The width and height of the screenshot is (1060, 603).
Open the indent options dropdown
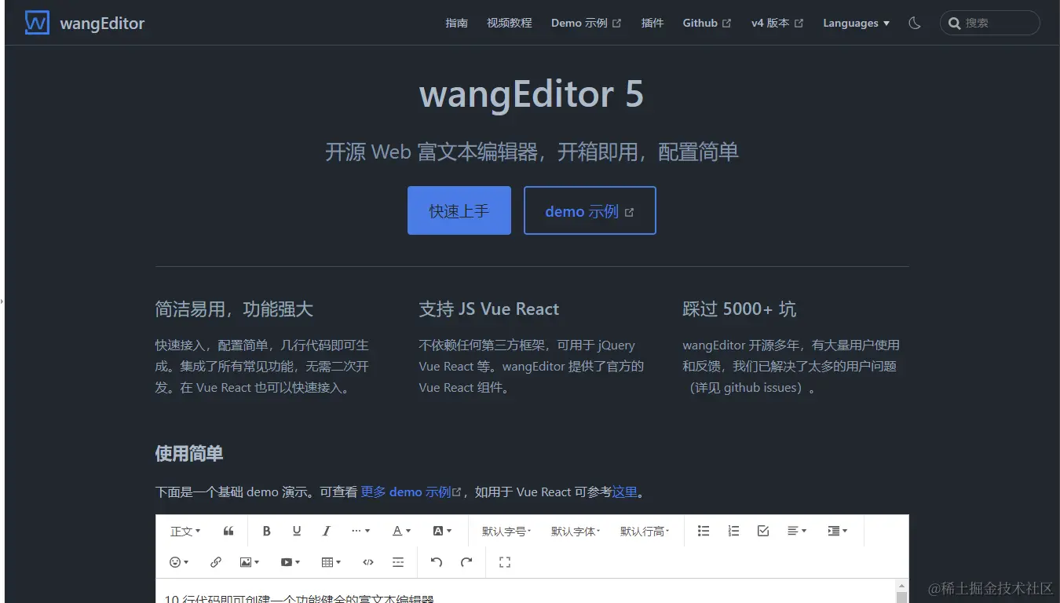pos(838,531)
